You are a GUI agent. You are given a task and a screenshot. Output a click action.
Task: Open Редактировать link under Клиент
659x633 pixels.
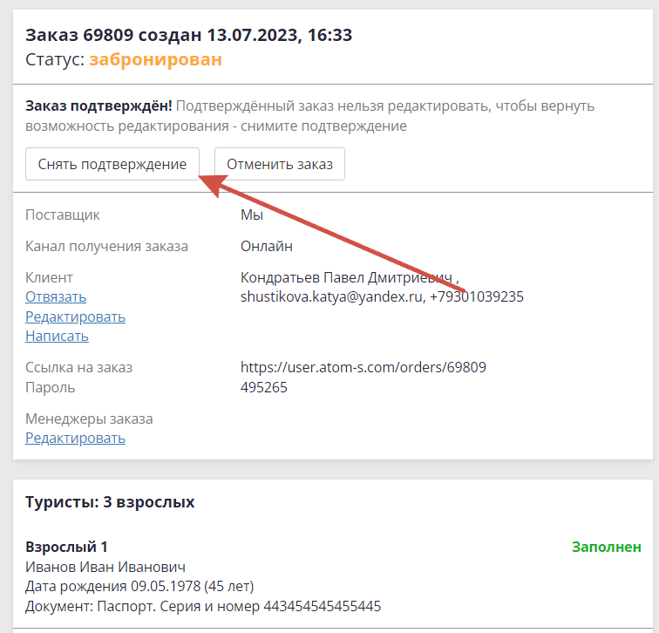tap(75, 316)
